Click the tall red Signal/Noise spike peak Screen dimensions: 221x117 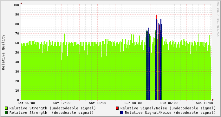tap(156, 16)
